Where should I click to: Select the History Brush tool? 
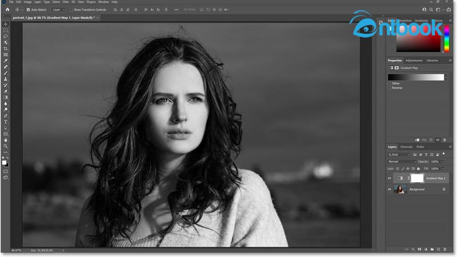tap(6, 85)
